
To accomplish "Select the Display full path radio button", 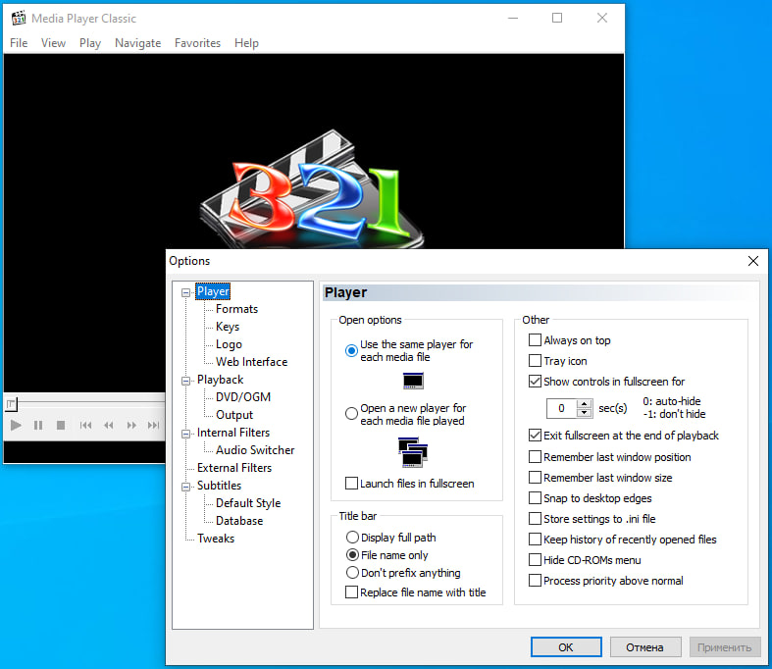I will coord(352,538).
